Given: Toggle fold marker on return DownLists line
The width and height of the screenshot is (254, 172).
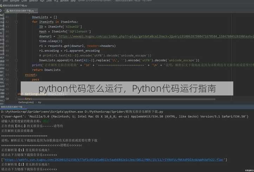Looking at the screenshot, I should [x=17, y=70].
